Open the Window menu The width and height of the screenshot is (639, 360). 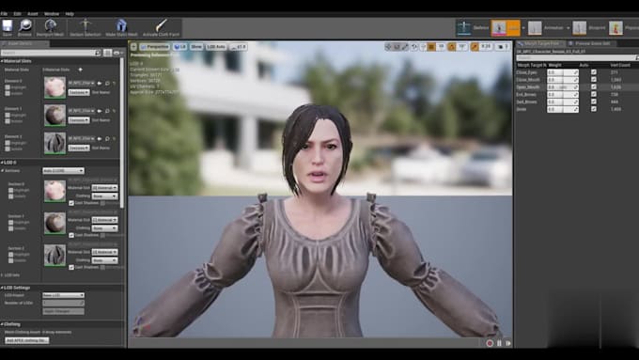pos(52,14)
